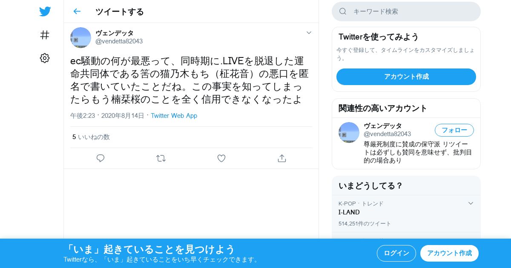Screen dimensions: 511x268
Task: Click the ログイン button in bottom banner
Action: 396,253
